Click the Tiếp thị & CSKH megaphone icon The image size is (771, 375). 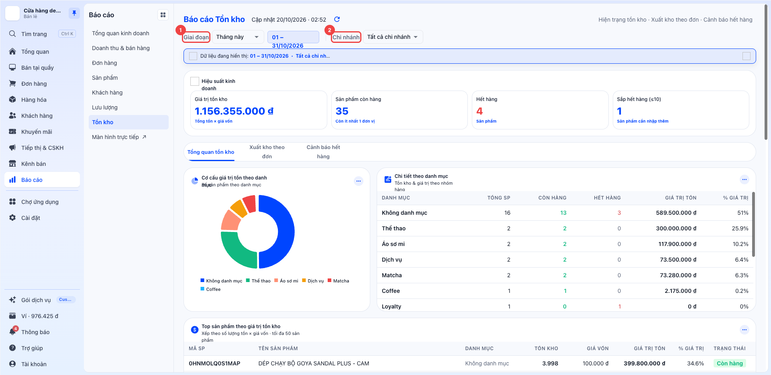tap(12, 148)
